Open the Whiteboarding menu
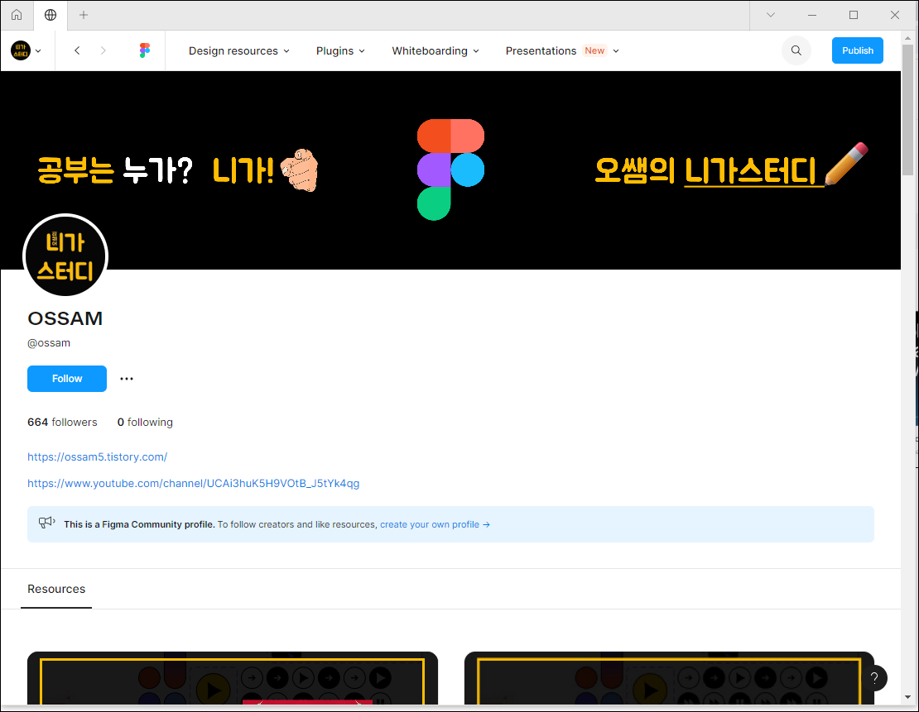919x712 pixels. [435, 51]
